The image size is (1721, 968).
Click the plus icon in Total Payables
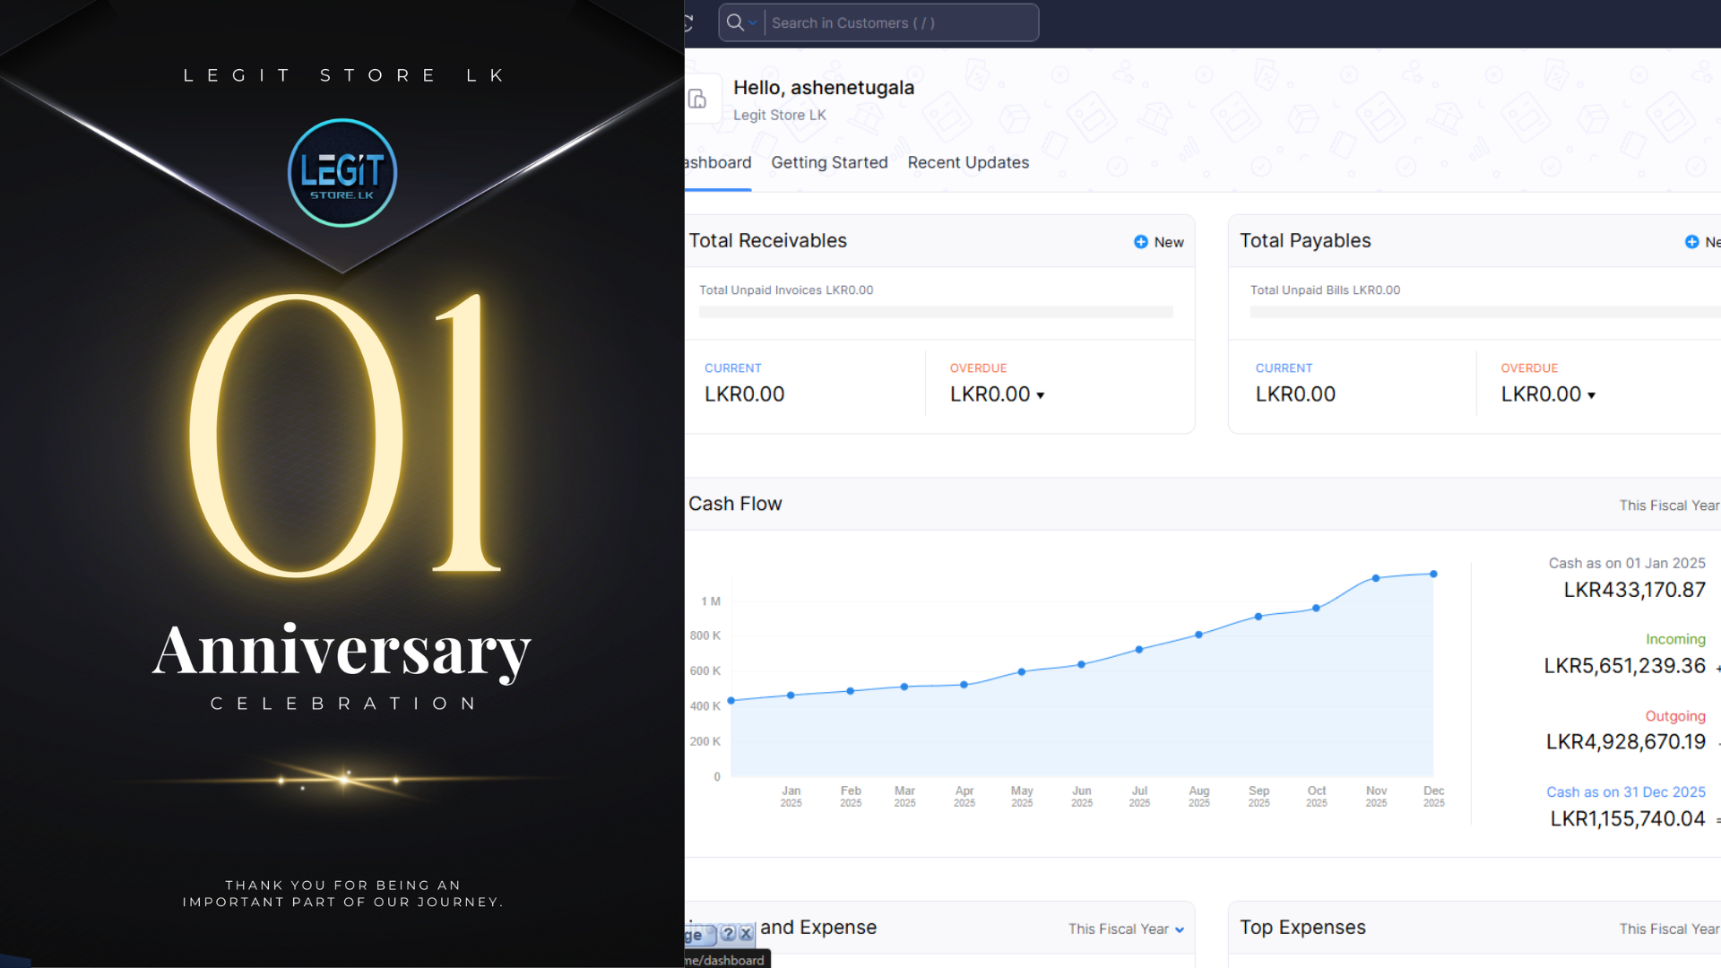(1691, 242)
